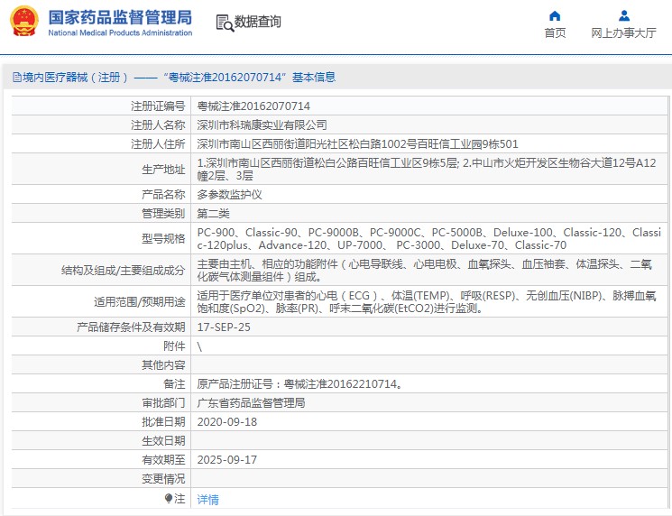Click expiry date value 2025-09-17
This screenshot has height=516, width=672.
click(x=226, y=459)
